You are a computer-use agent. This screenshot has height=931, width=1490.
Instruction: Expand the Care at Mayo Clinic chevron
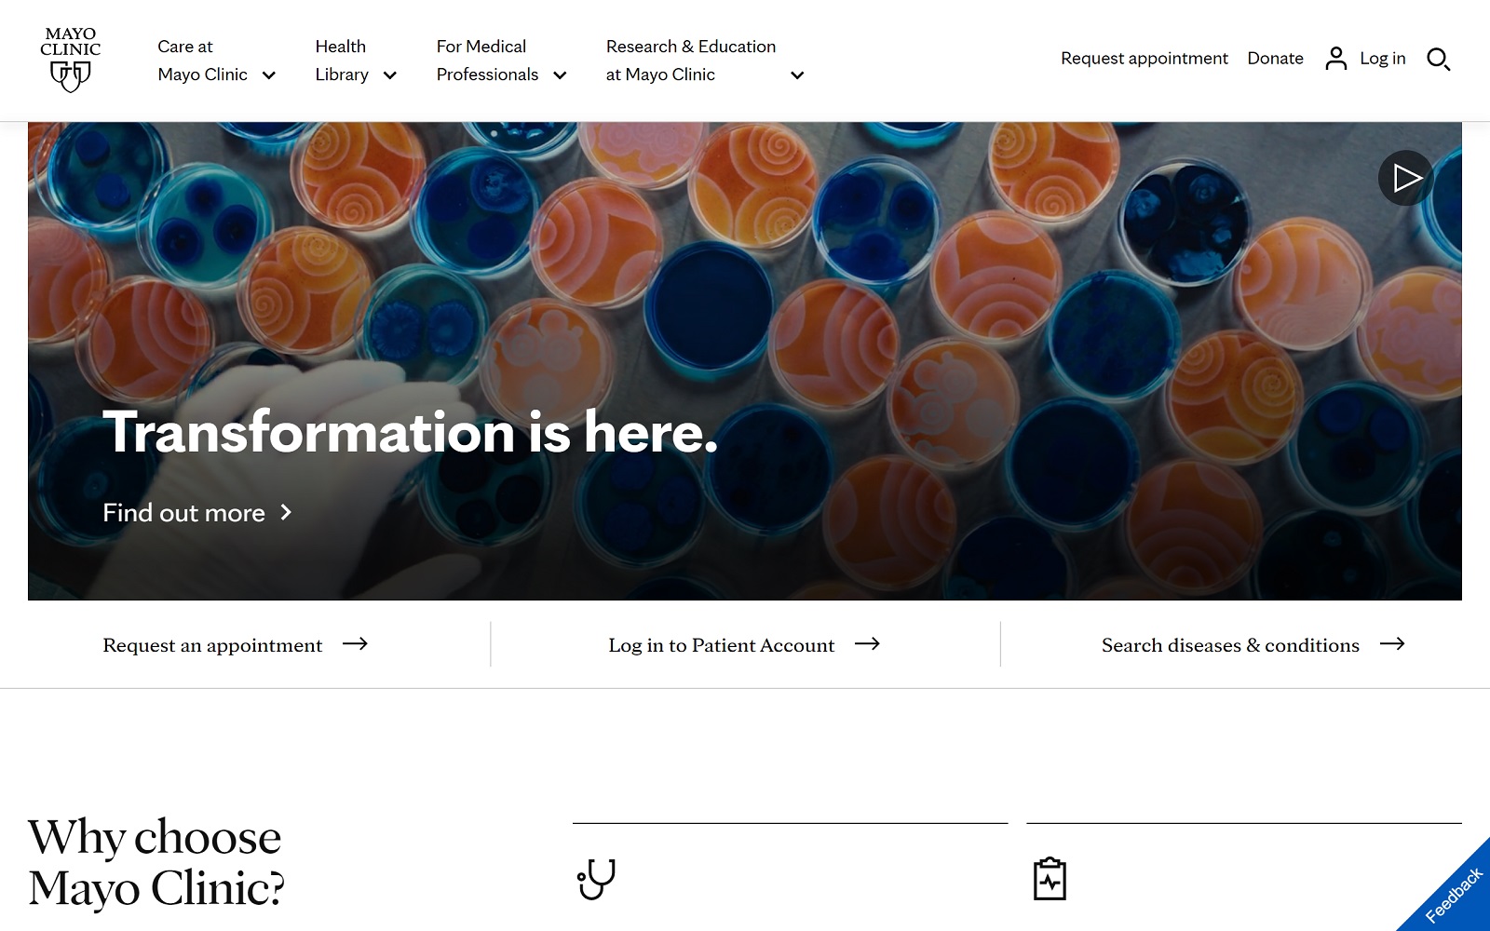tap(269, 75)
